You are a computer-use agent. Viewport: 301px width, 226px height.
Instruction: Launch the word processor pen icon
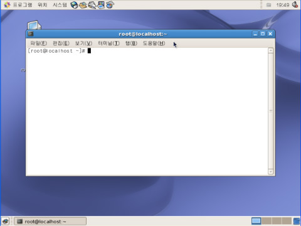pos(92,4)
